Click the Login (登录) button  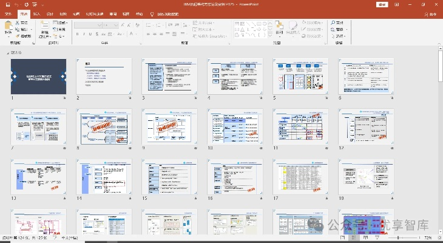(382, 4)
